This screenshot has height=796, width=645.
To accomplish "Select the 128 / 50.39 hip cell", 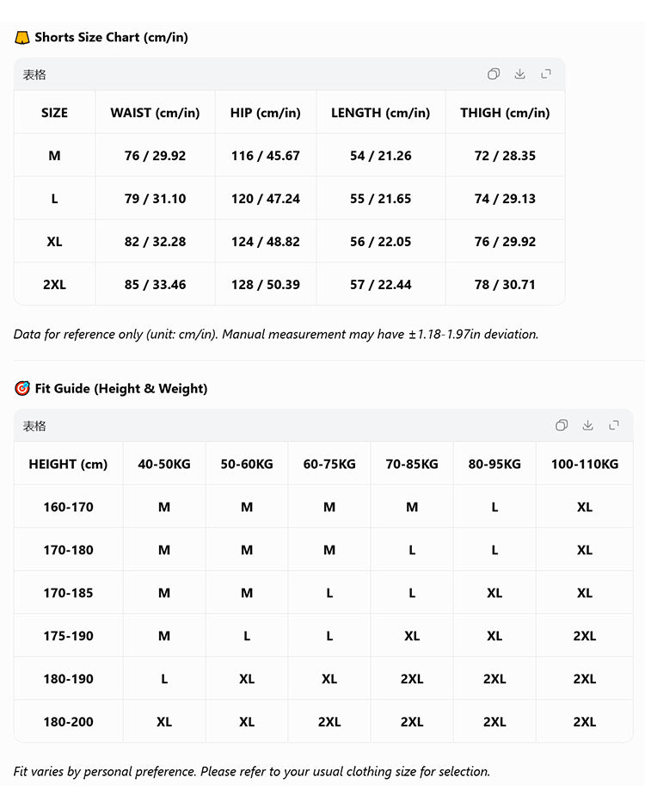I will pyautogui.click(x=266, y=284).
